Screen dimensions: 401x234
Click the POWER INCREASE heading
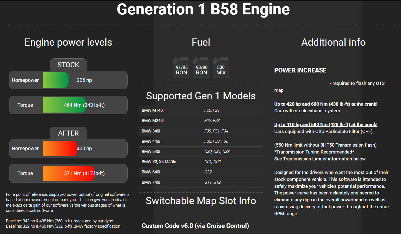pyautogui.click(x=300, y=70)
